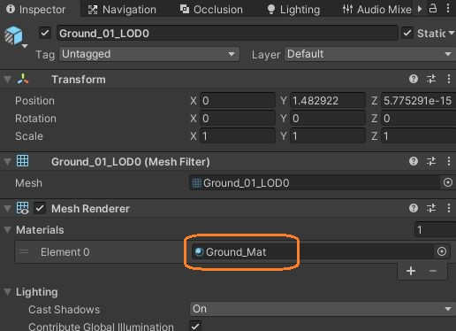456x331 pixels.
Task: Open Transform component help reference
Action: (x=414, y=79)
